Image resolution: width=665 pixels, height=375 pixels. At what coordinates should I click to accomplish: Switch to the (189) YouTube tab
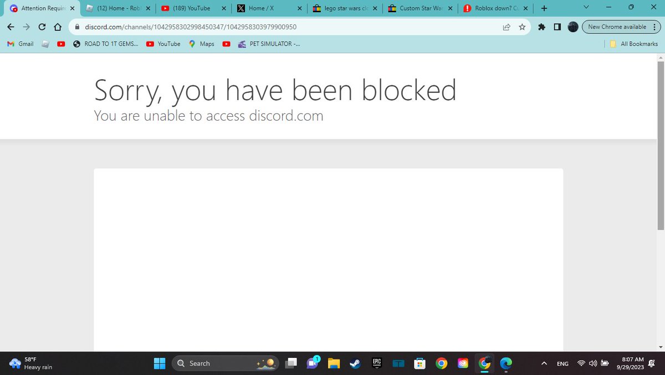[x=193, y=8]
